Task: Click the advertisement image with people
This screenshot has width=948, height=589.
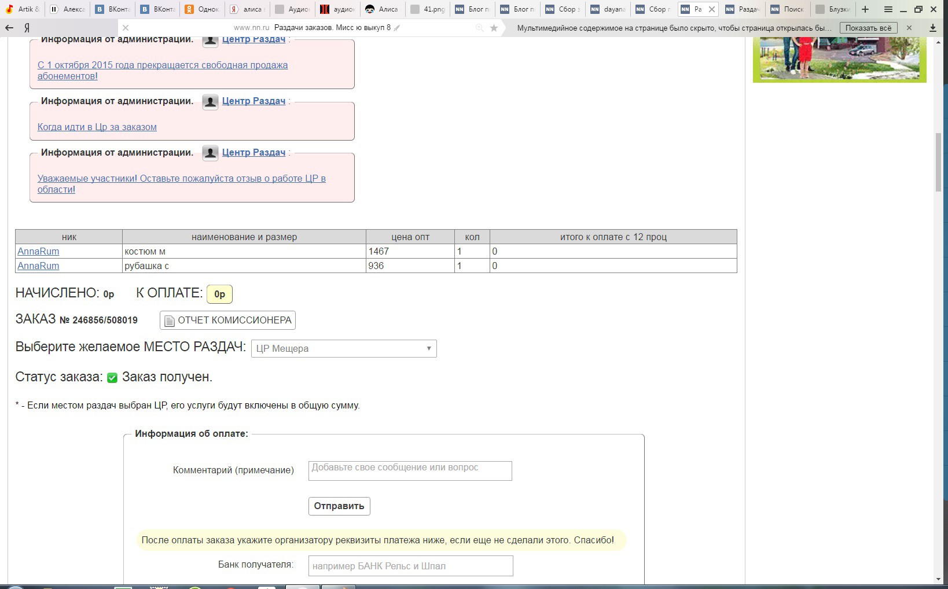Action: pos(839,59)
